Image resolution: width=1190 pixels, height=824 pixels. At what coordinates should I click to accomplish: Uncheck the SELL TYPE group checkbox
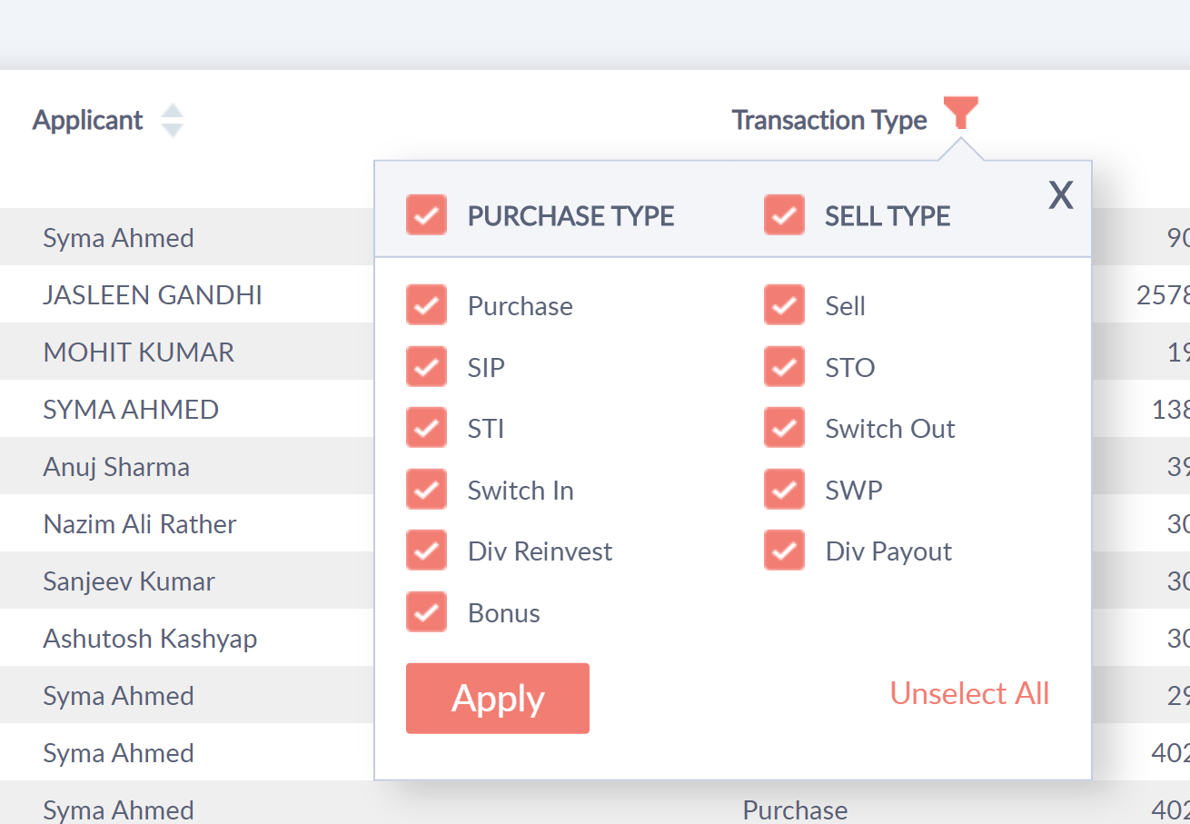pyautogui.click(x=784, y=214)
